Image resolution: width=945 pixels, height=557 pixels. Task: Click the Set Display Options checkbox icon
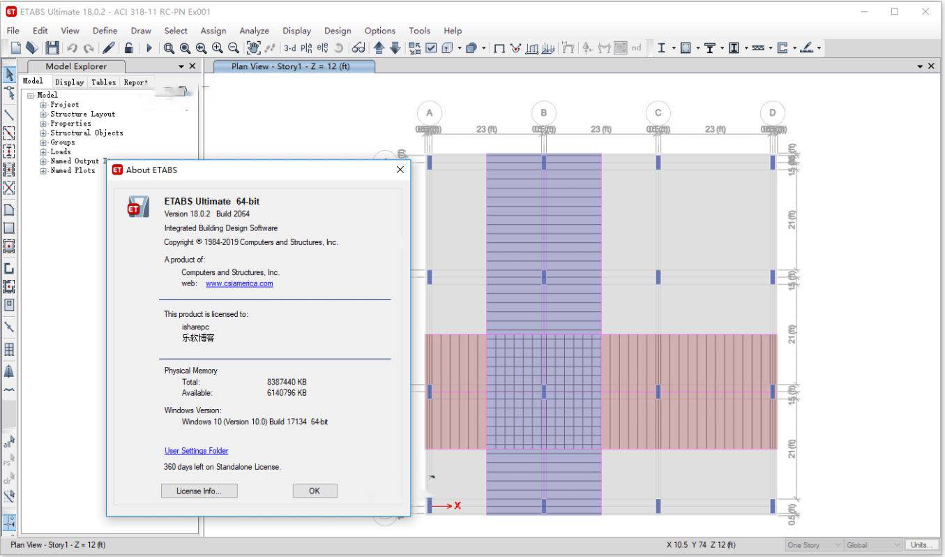pyautogui.click(x=431, y=47)
